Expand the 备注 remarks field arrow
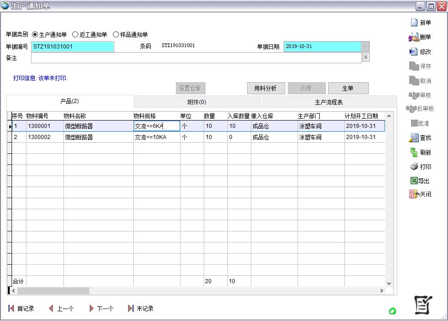This screenshot has width=448, height=321. (366, 57)
